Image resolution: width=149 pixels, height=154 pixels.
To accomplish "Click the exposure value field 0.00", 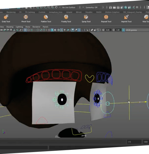I will pyautogui.click(x=108, y=30).
